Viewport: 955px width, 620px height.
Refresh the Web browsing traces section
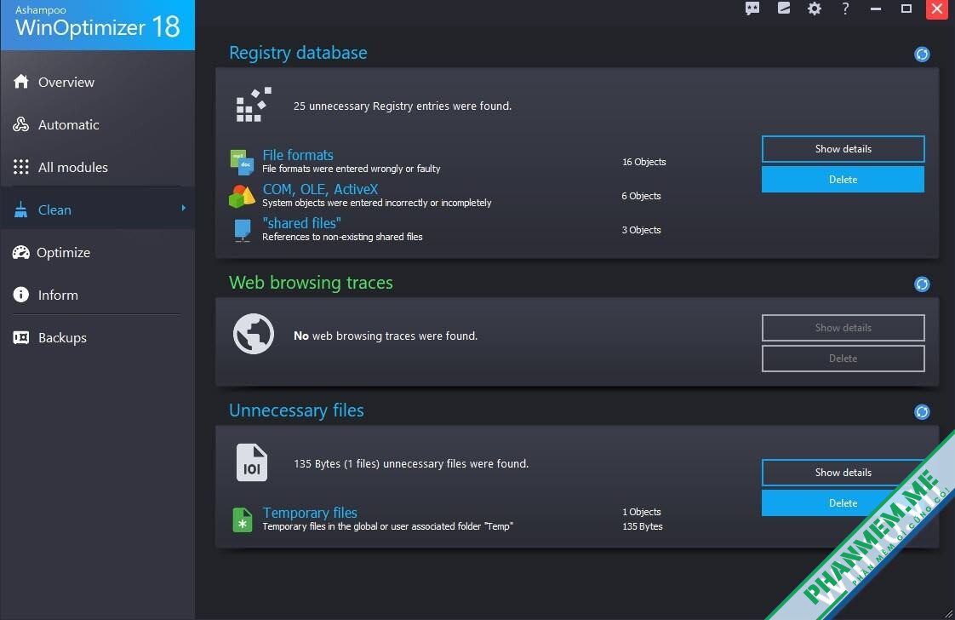922,284
